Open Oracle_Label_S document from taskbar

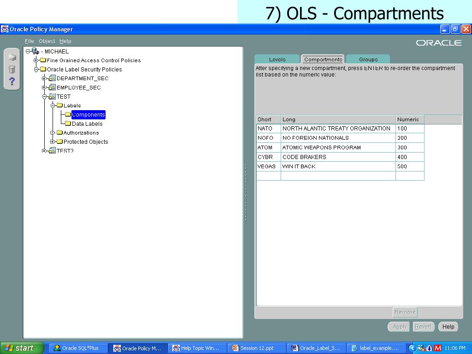tap(316, 348)
